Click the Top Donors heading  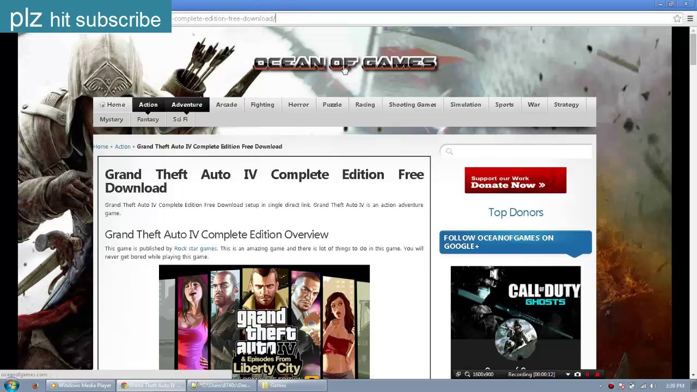click(516, 212)
